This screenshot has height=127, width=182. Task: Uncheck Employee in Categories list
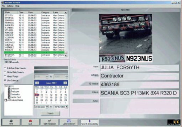[9, 92]
